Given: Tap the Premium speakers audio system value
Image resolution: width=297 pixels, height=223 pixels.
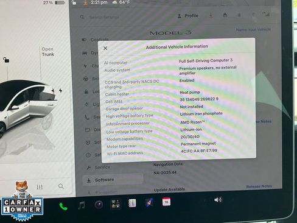Looking at the screenshot, I should pos(208,70).
